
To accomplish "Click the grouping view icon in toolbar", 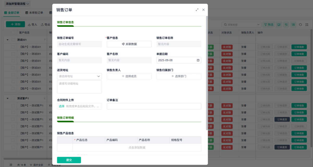I will coord(294,24).
